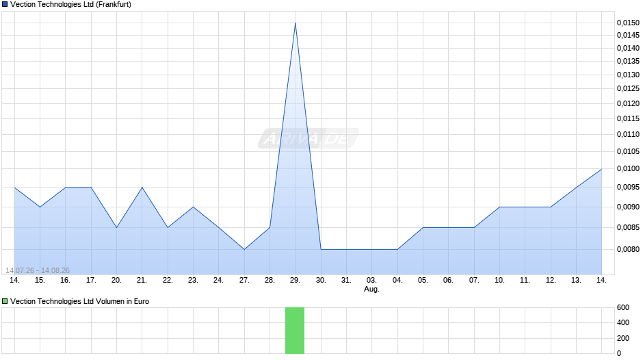This screenshot has width=643, height=360.
Task: Click the '21.' date axis label
Action: (x=142, y=280)
